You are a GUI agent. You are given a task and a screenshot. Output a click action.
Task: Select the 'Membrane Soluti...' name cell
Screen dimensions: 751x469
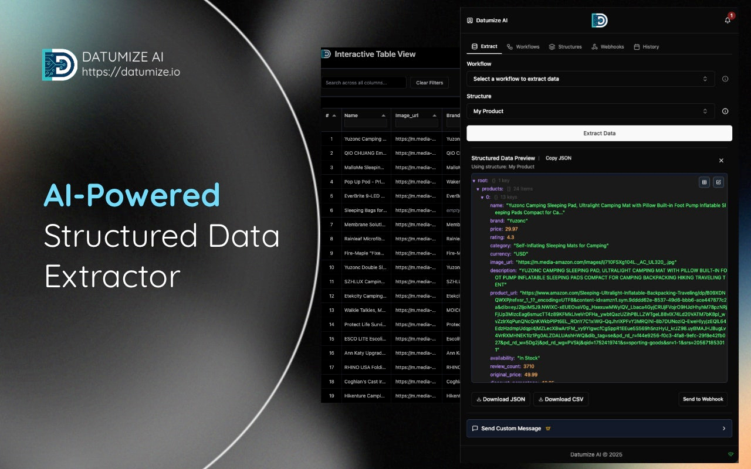tap(366, 225)
